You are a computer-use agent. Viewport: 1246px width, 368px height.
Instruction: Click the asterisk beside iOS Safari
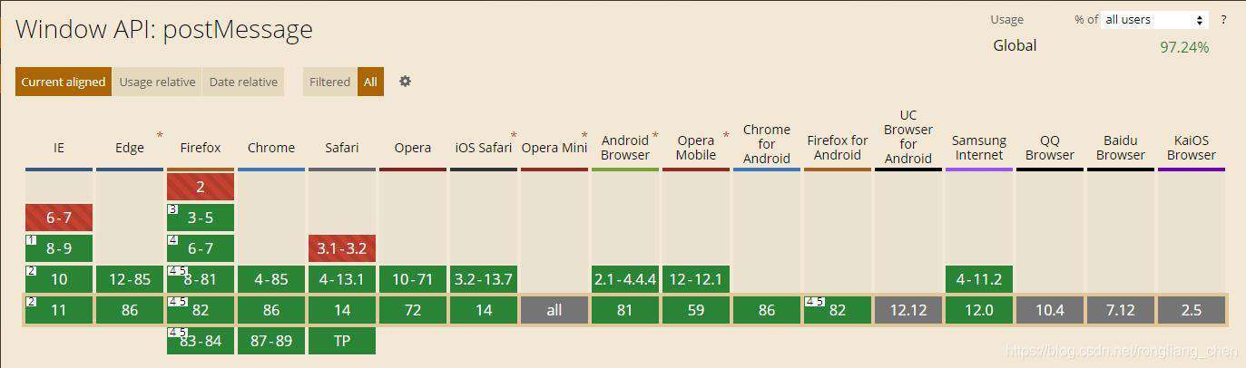pyautogui.click(x=514, y=136)
